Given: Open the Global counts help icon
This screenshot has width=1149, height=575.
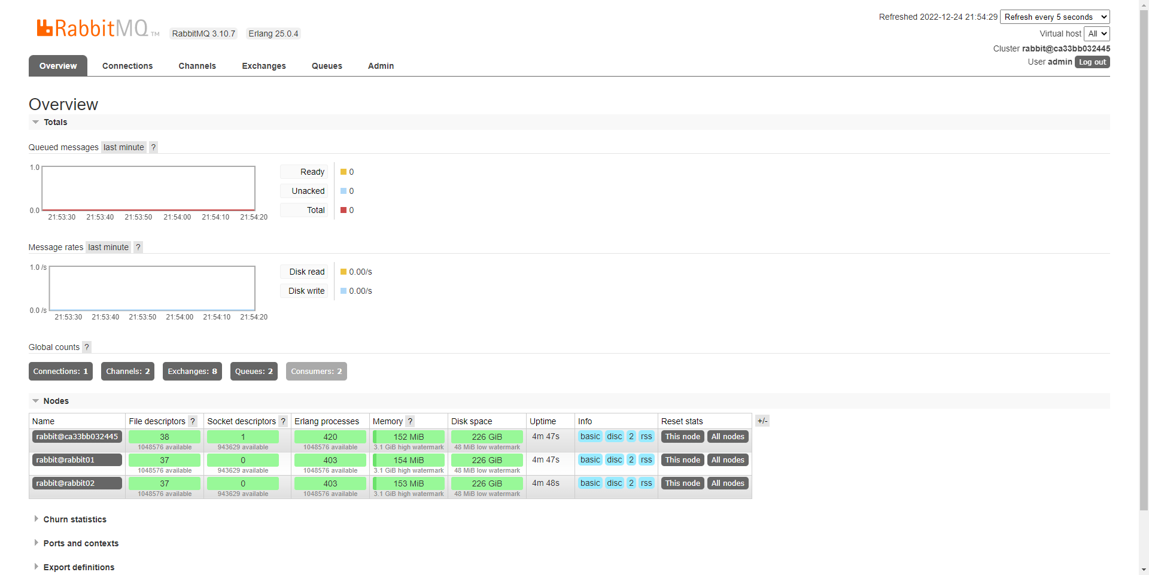Looking at the screenshot, I should click(87, 347).
